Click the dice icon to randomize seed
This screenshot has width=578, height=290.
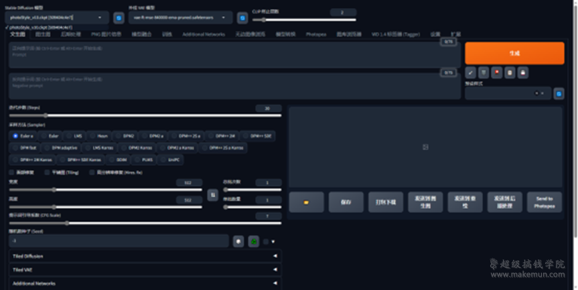238,241
